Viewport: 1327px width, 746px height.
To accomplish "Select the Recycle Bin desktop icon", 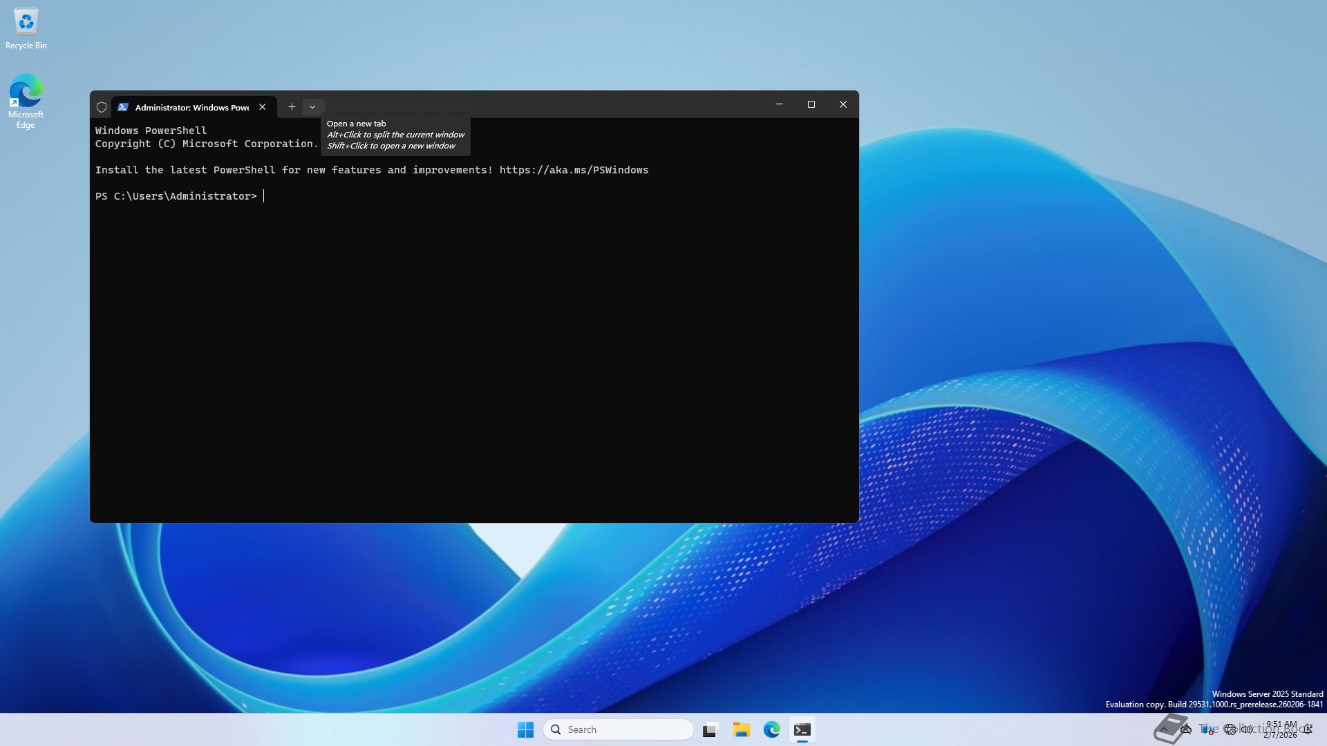I will [26, 29].
